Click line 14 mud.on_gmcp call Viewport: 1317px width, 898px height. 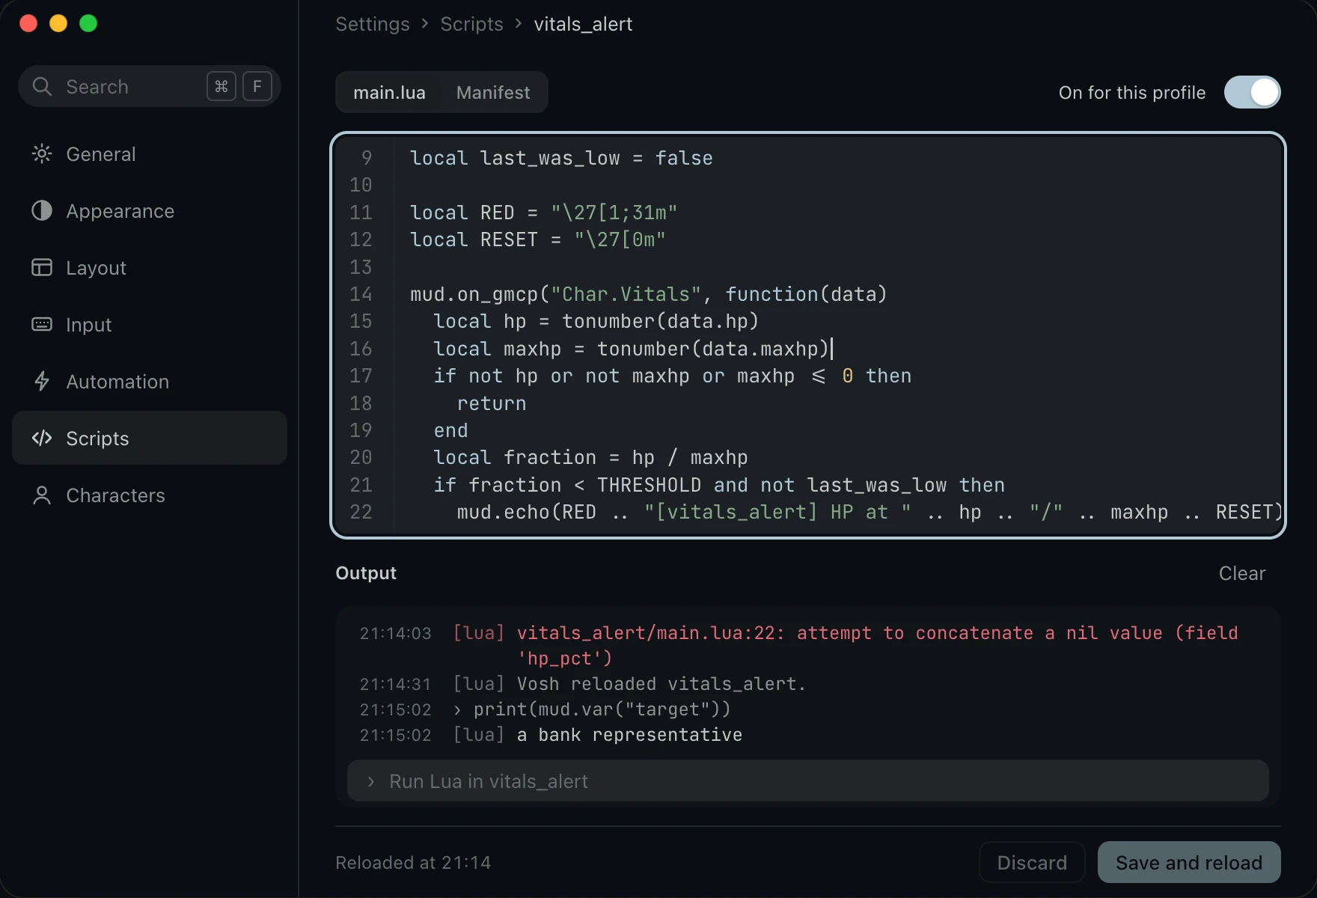coord(648,294)
